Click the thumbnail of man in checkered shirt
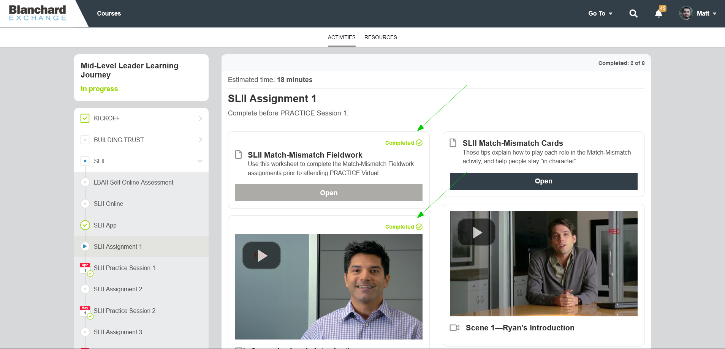This screenshot has width=725, height=349. [329, 287]
